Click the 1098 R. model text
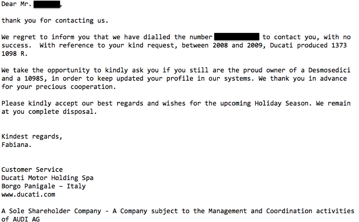 pyautogui.click(x=14, y=54)
